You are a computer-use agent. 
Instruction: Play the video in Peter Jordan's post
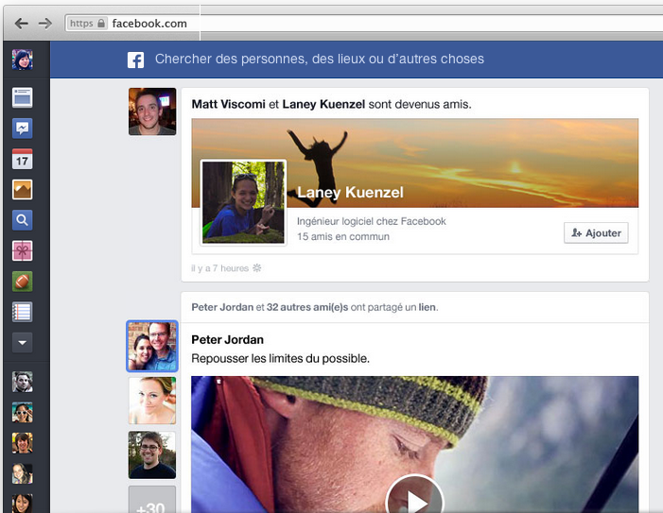(414, 498)
